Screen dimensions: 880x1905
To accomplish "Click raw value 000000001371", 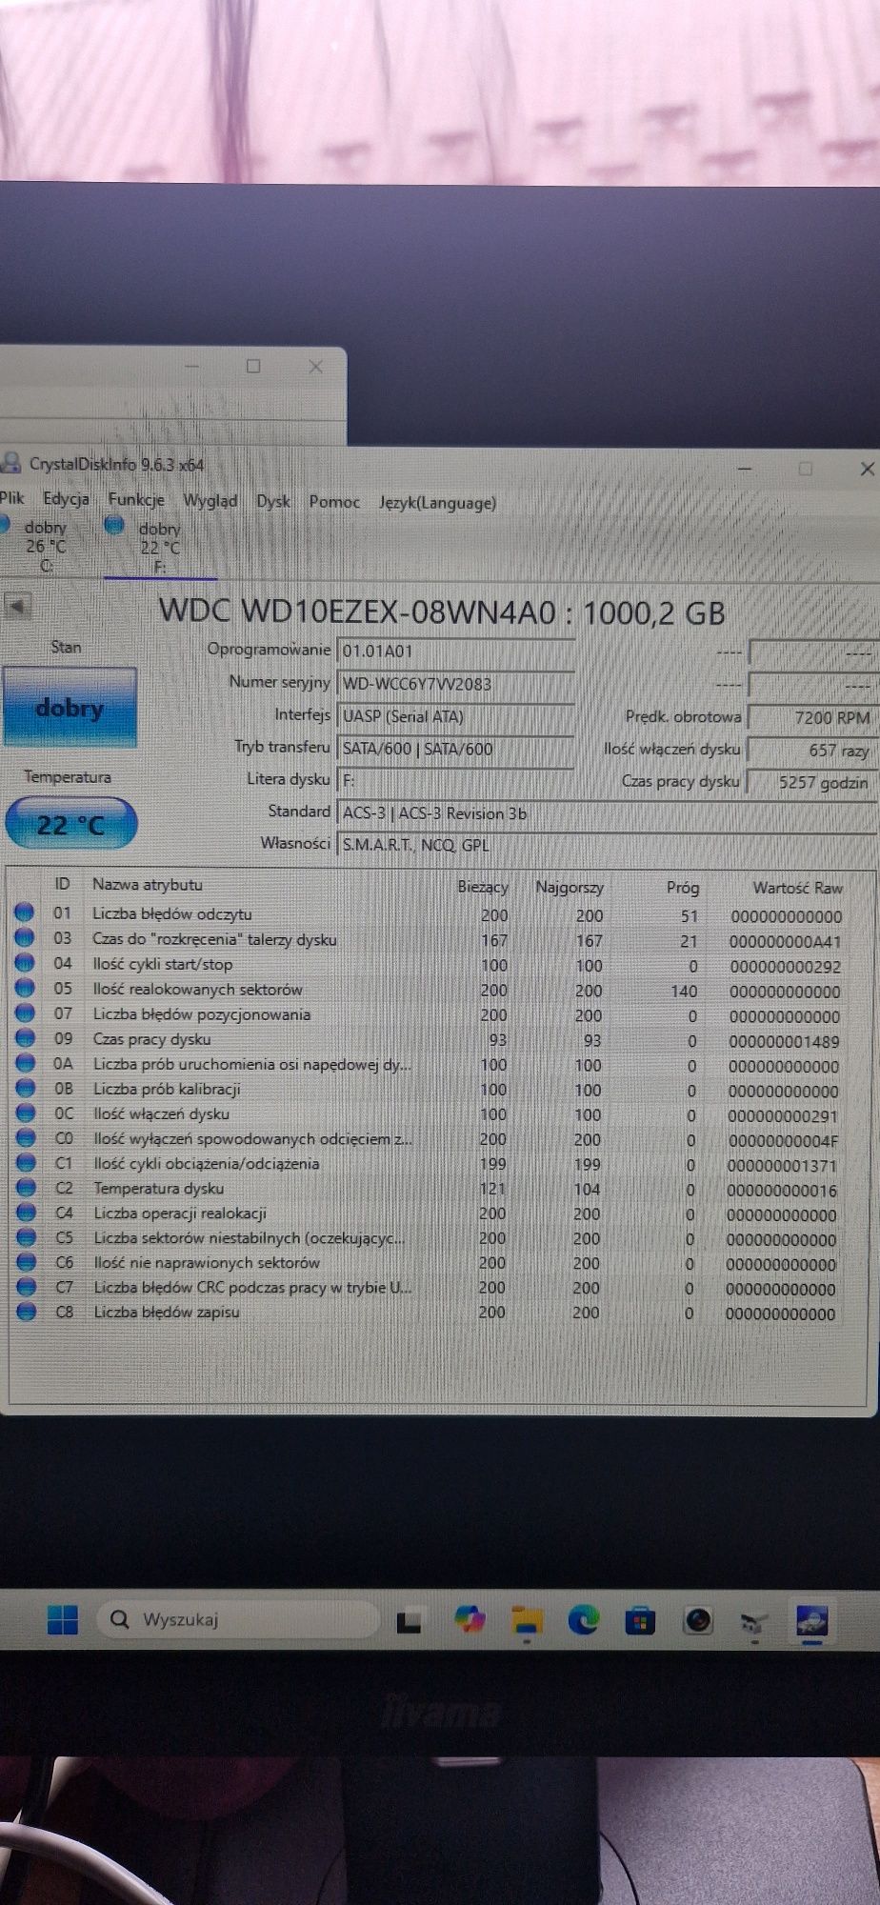I will click(782, 1166).
